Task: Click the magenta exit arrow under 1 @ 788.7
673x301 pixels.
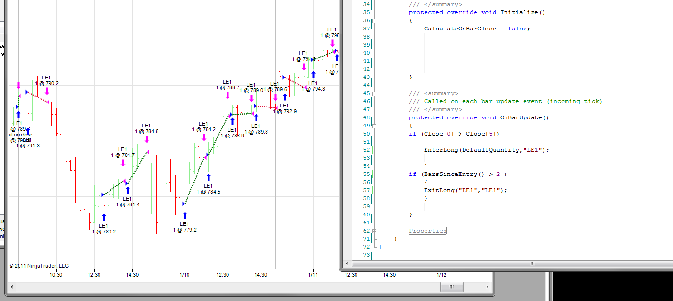Action: 228,95
